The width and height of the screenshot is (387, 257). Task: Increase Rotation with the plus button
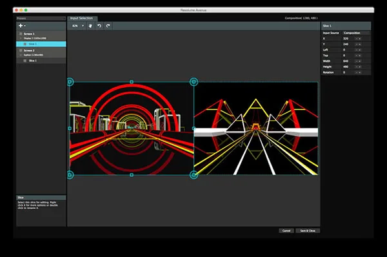(x=360, y=72)
